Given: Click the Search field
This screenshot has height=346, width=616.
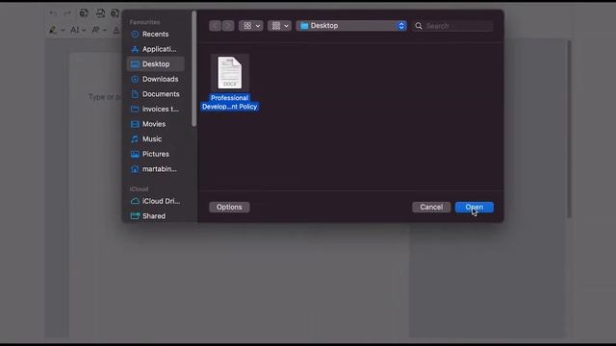Looking at the screenshot, I should click(x=452, y=26).
